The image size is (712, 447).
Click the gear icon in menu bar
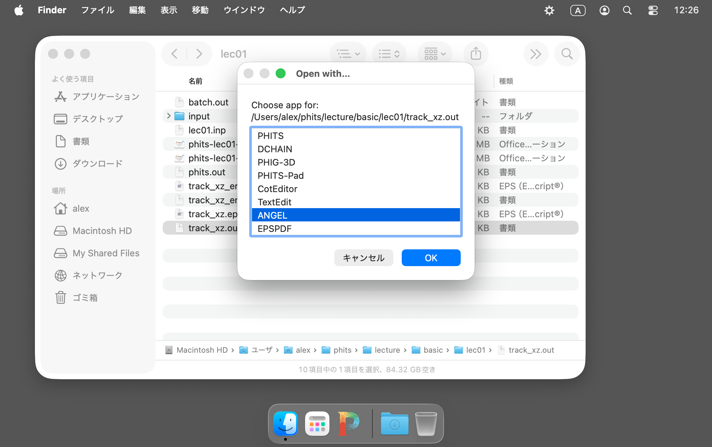[549, 10]
